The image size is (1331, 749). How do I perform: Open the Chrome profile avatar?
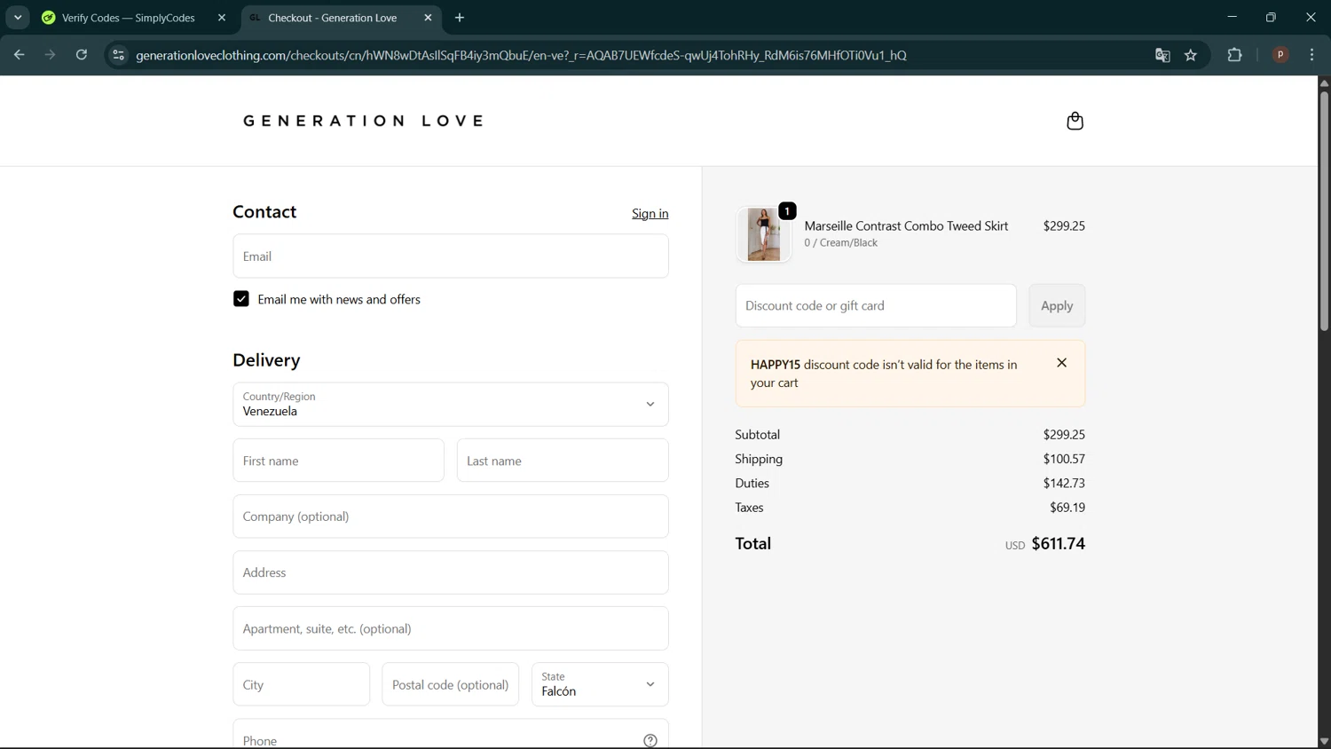[x=1280, y=55]
